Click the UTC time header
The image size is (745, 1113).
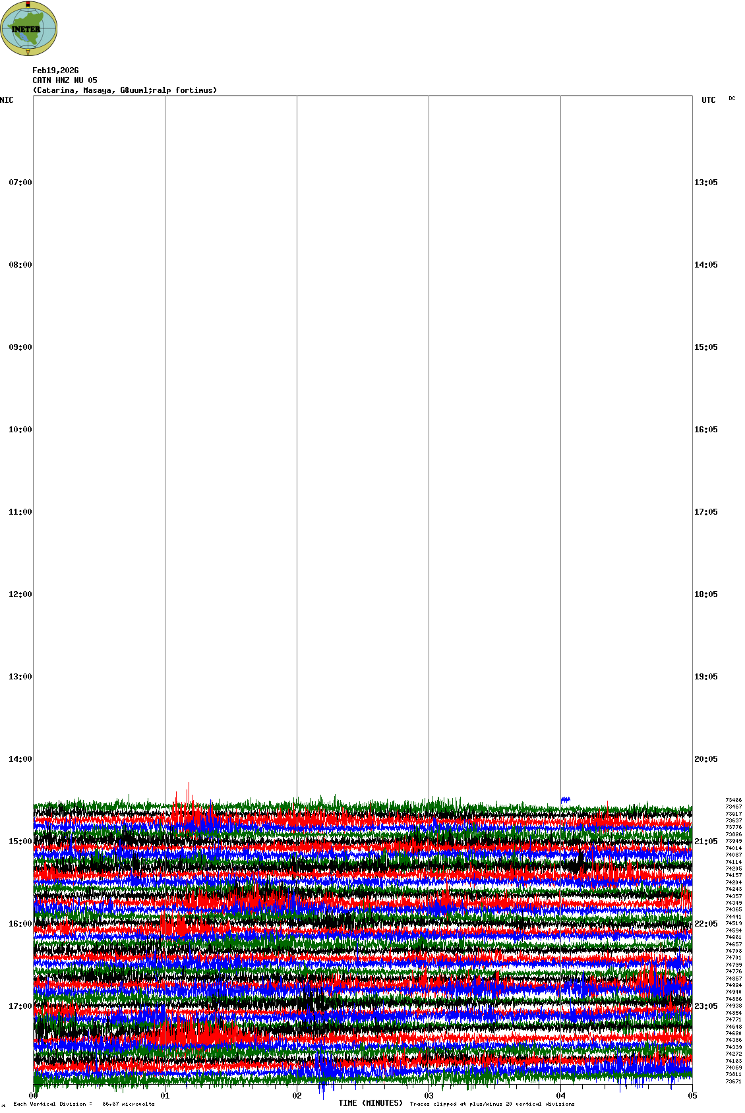(x=708, y=100)
